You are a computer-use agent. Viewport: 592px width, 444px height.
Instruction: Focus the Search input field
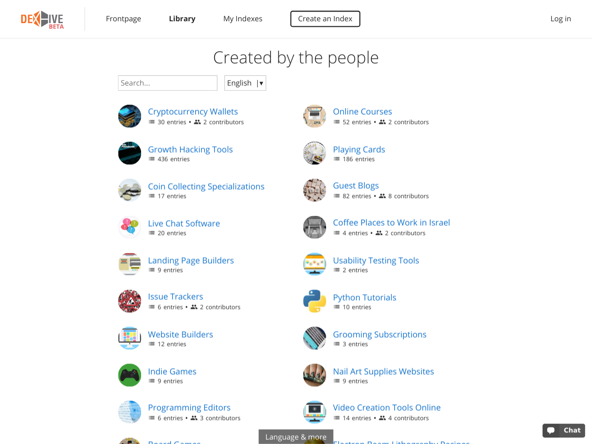(x=167, y=83)
